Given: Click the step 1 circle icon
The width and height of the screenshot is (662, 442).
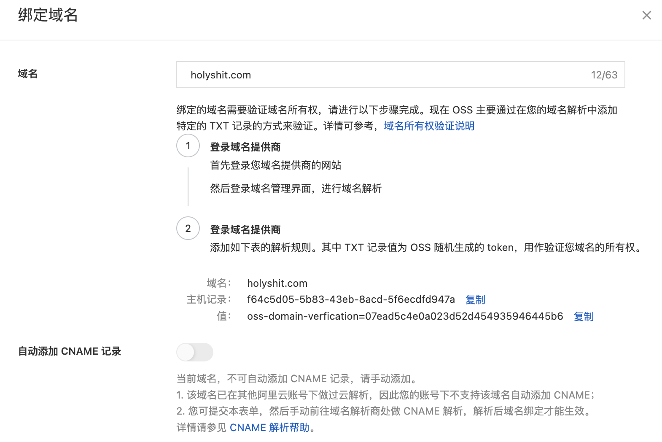Looking at the screenshot, I should tap(188, 146).
